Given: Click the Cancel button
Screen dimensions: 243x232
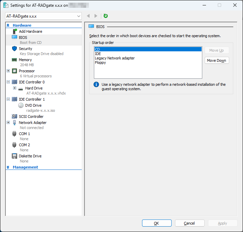Looking at the screenshot, I should tap(189, 223).
